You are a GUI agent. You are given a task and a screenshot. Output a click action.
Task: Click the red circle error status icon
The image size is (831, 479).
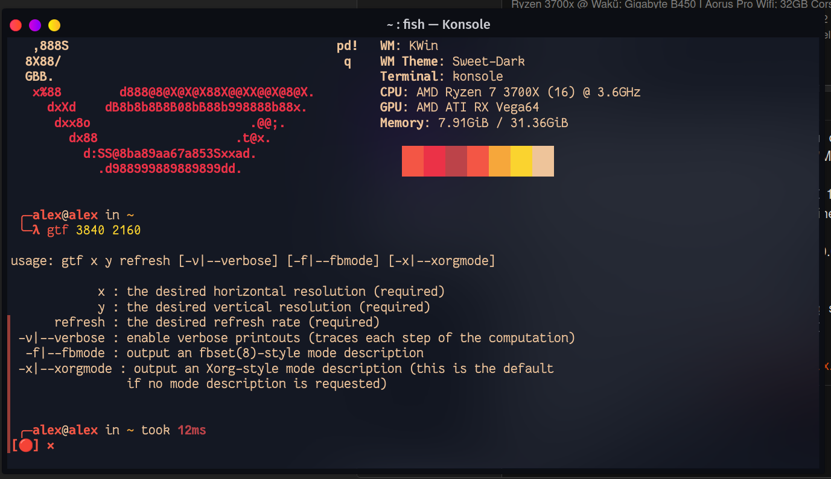(x=25, y=445)
